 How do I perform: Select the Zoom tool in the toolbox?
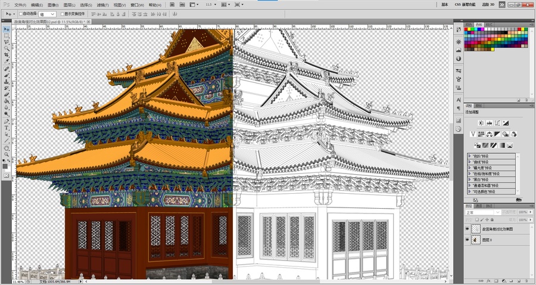7,154
